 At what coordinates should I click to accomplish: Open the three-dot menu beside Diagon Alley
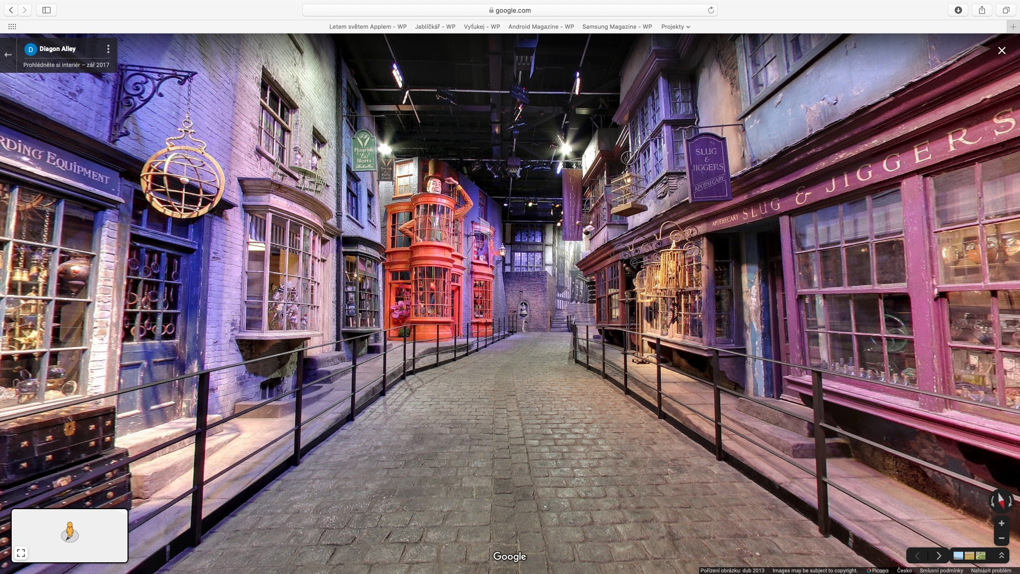(x=108, y=49)
